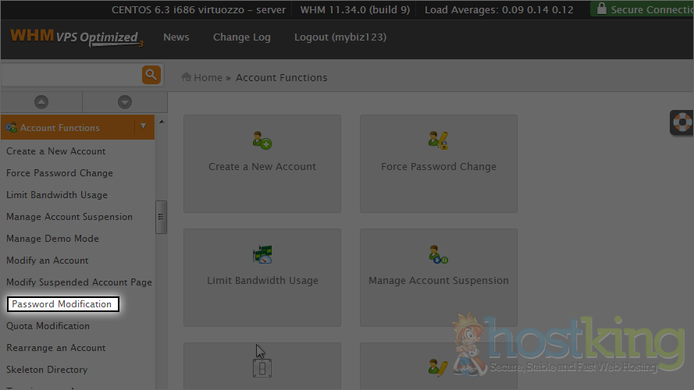Collapse all sidebar sections with up arrow
Image resolution: width=694 pixels, height=390 pixels.
41,102
